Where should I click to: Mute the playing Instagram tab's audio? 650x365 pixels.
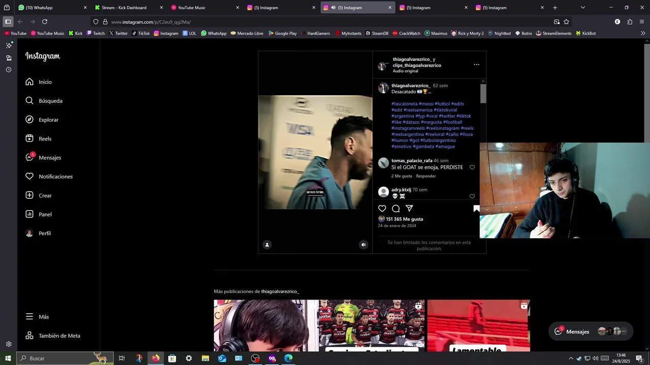click(333, 8)
